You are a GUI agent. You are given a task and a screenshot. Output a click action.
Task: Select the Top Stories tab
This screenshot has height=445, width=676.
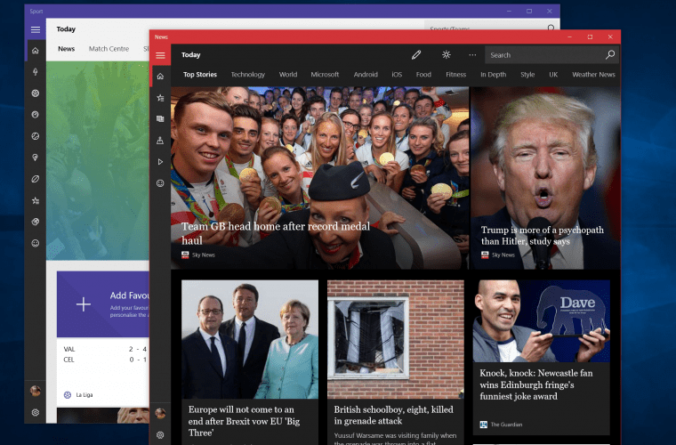pyautogui.click(x=200, y=74)
